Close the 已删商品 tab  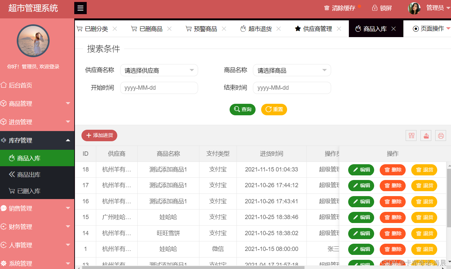pyautogui.click(x=169, y=29)
